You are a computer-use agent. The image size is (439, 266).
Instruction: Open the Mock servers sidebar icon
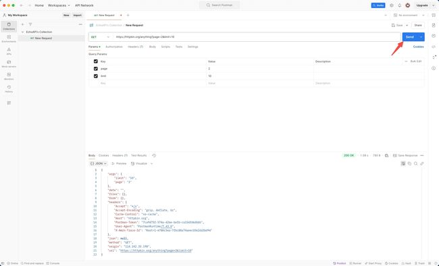click(x=9, y=64)
